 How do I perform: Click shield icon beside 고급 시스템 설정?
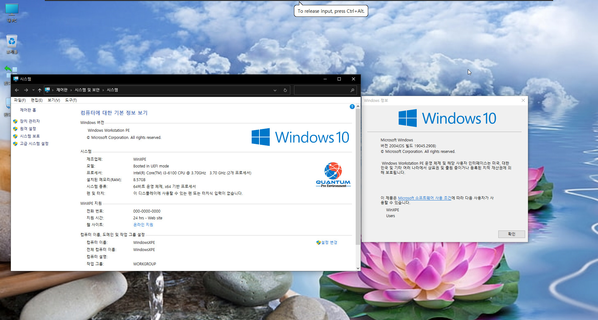pyautogui.click(x=15, y=144)
